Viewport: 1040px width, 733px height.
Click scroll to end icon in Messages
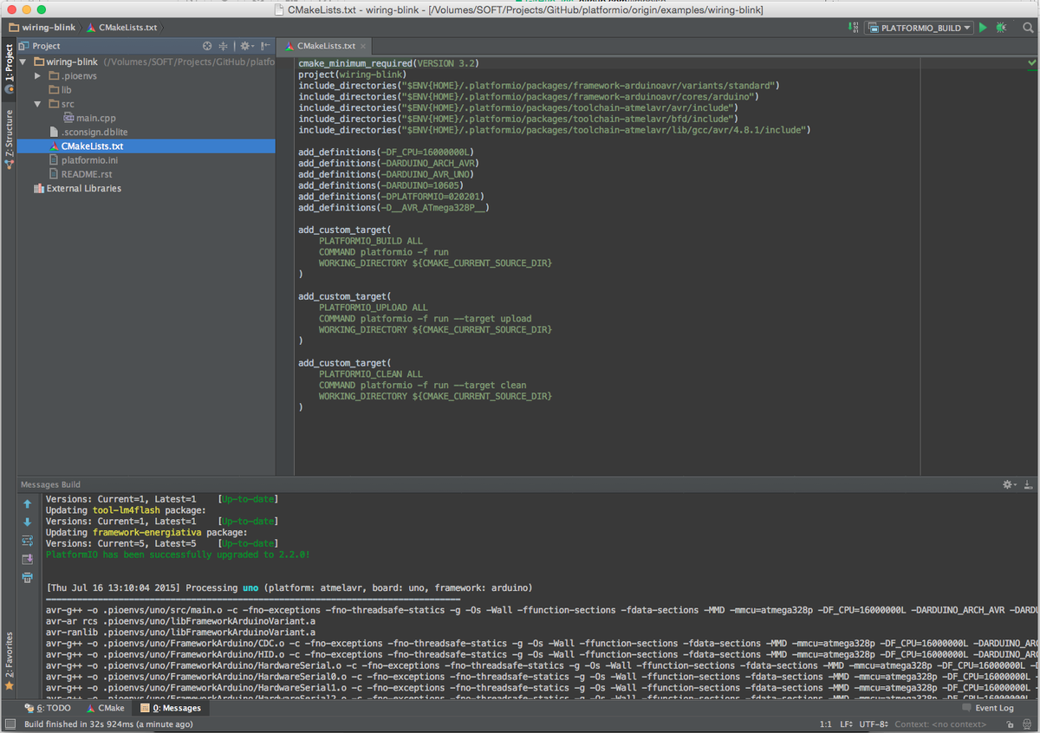(27, 559)
